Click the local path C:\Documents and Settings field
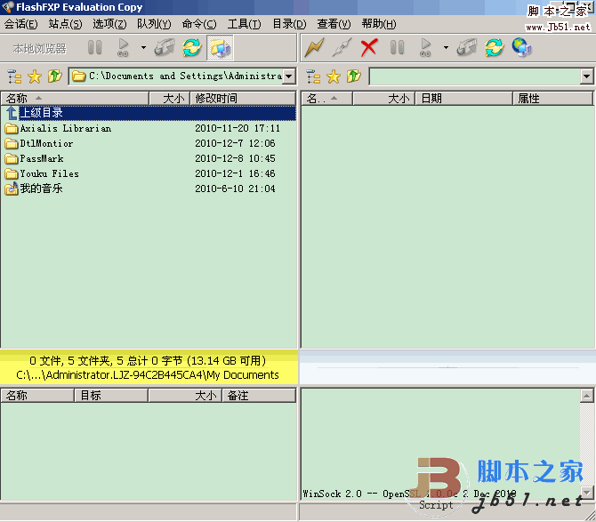 click(177, 76)
